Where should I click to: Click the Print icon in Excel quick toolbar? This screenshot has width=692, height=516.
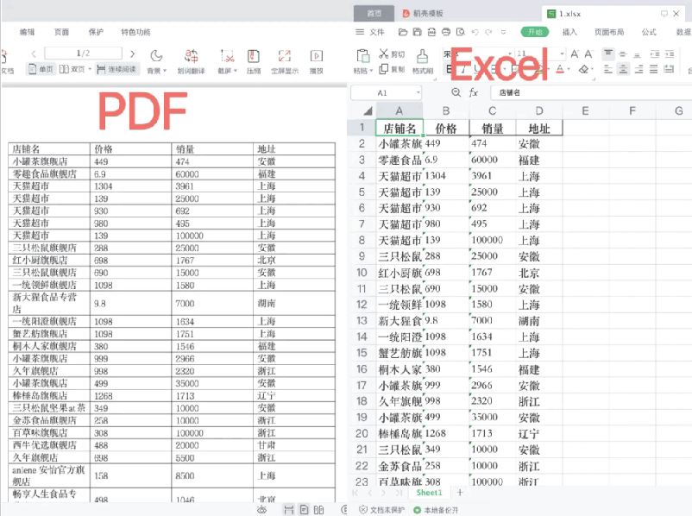pyautogui.click(x=446, y=32)
